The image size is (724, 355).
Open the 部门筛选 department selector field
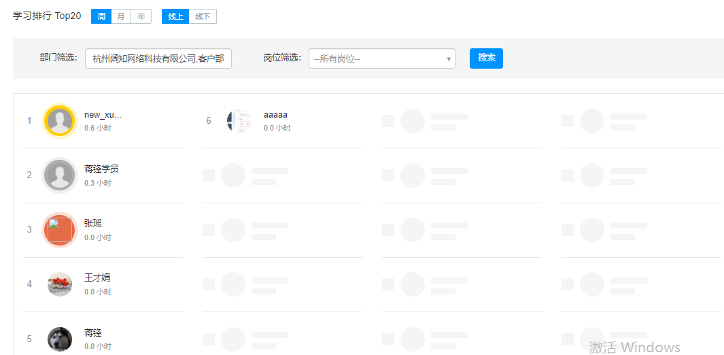pyautogui.click(x=158, y=59)
